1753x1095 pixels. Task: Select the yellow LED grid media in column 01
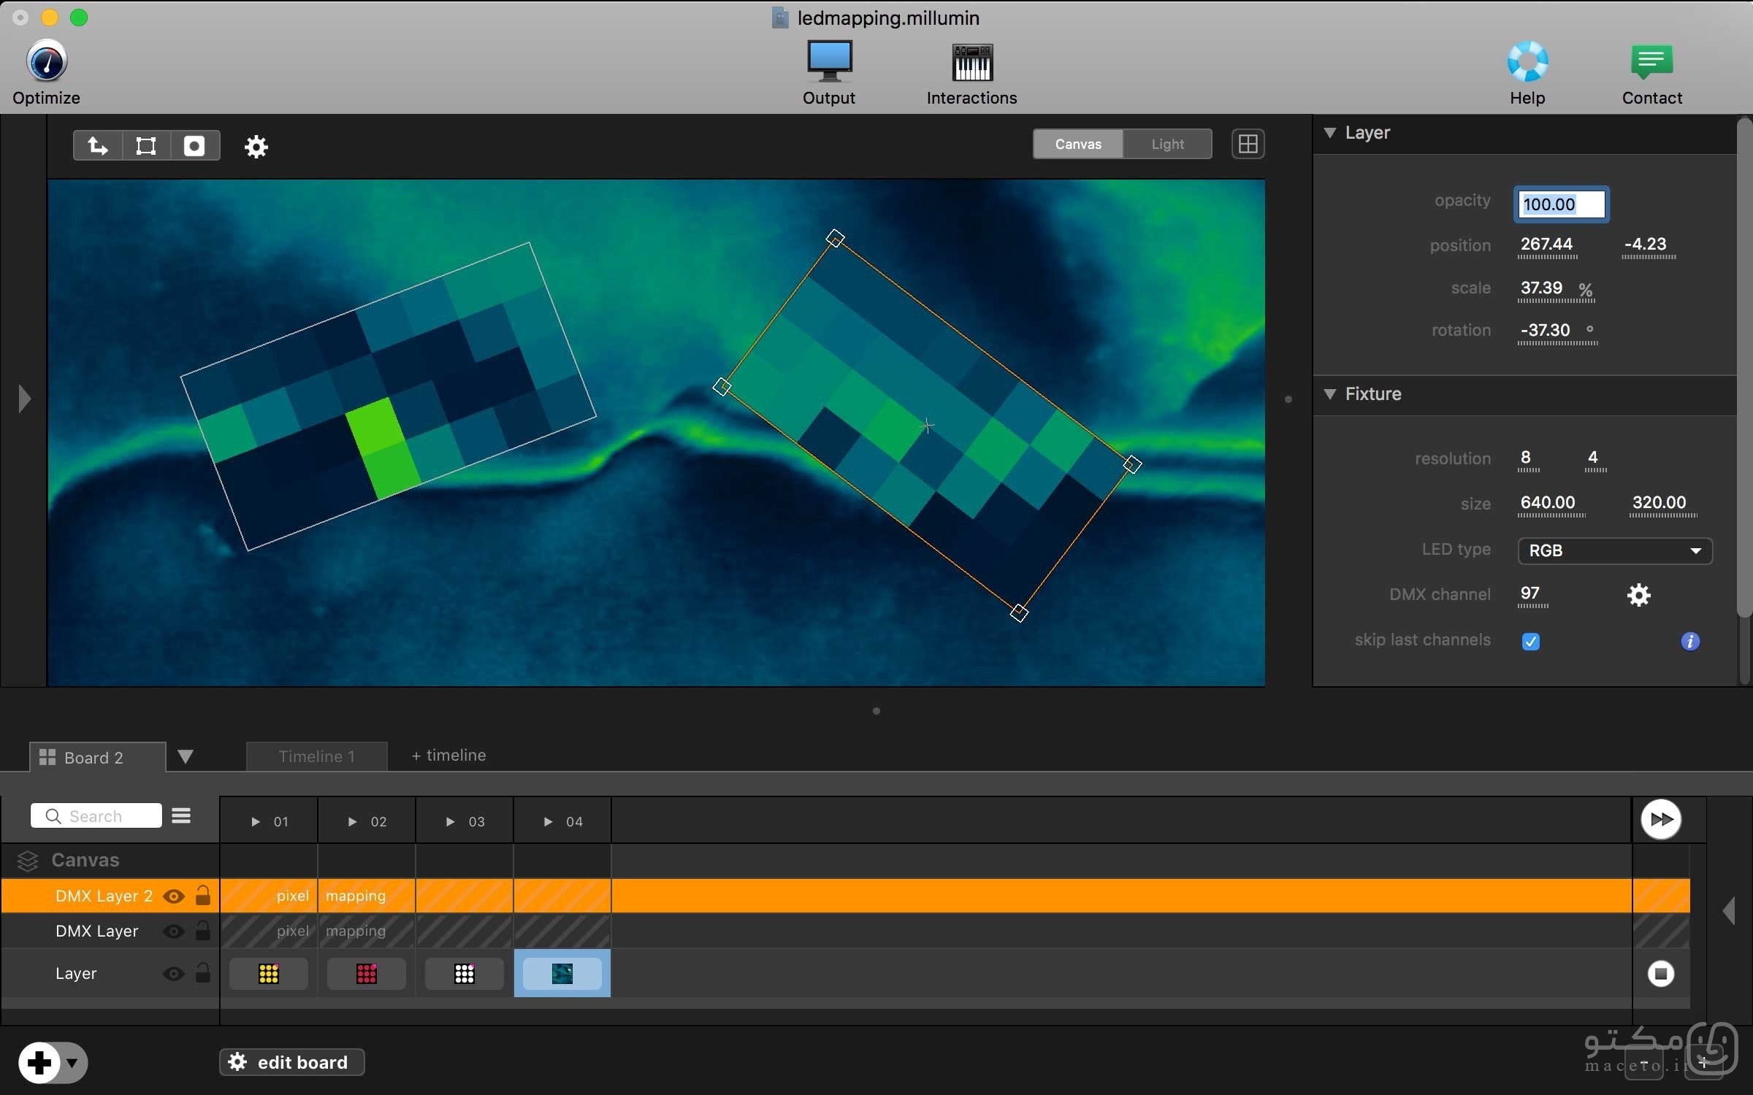coord(269,974)
